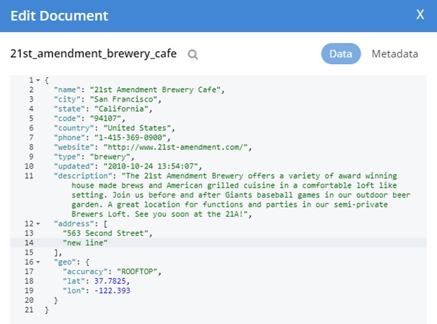
Task: Switch to the Metadata tab
Action: (x=395, y=54)
